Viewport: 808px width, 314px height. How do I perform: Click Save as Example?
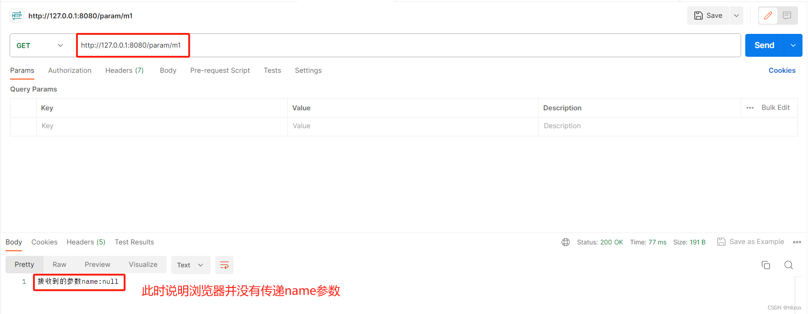pyautogui.click(x=751, y=242)
